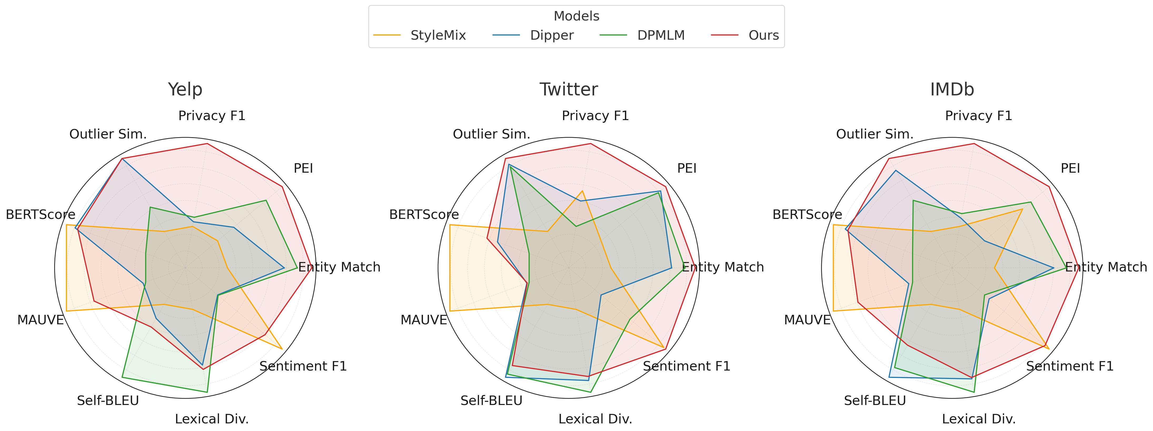Click PEI axis label on Twitter chart
Screen dimensions: 1153x431
(x=687, y=168)
